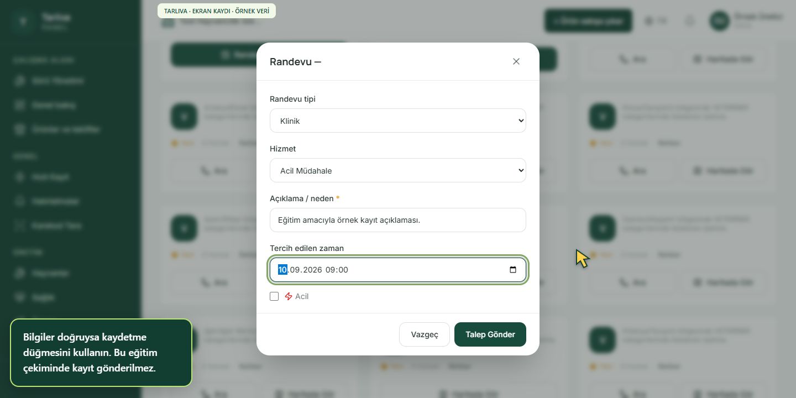
Task: Close the Randevu dialog with the X
Action: (x=516, y=61)
